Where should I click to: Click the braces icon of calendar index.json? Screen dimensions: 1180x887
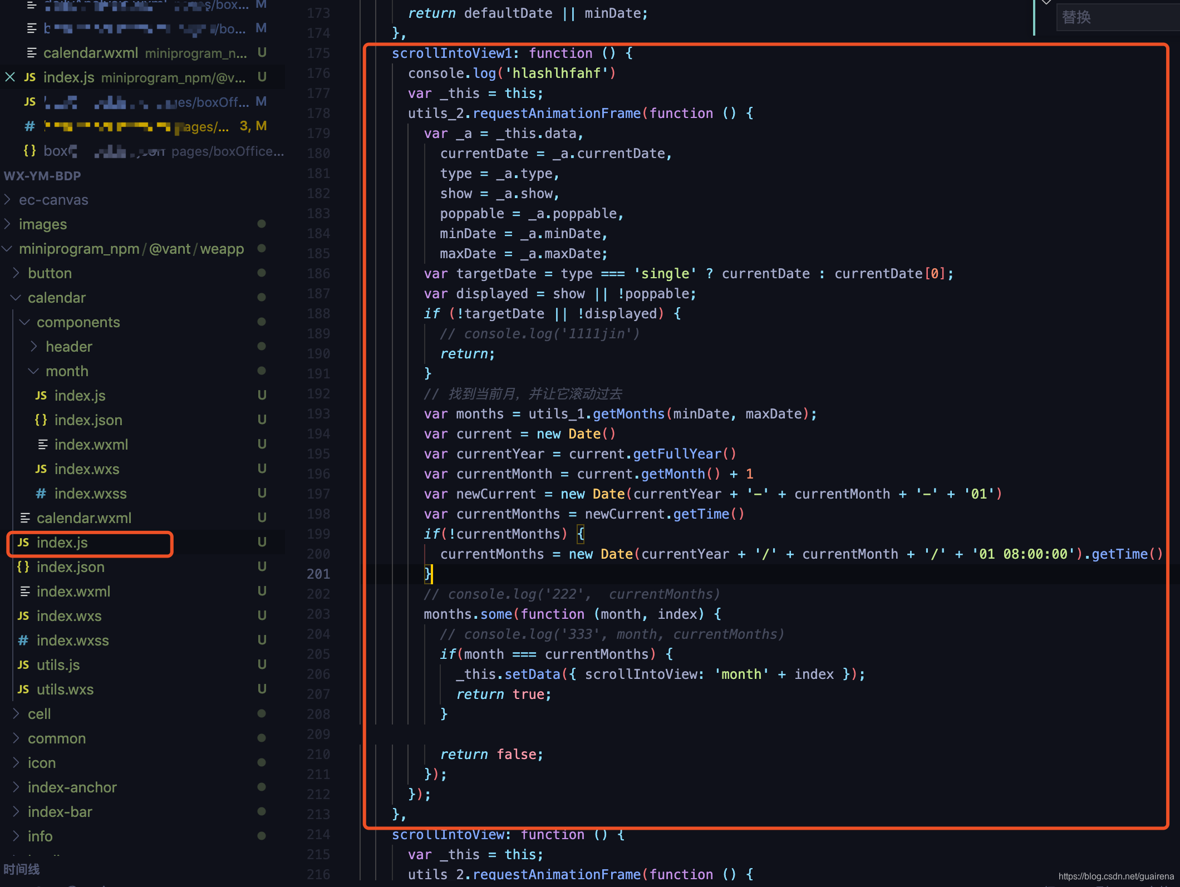click(23, 566)
